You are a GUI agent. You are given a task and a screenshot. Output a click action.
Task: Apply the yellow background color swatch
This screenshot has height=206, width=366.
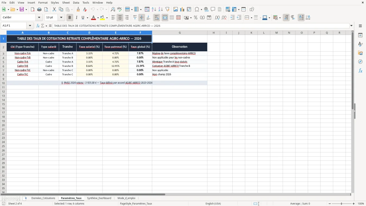(102, 18)
